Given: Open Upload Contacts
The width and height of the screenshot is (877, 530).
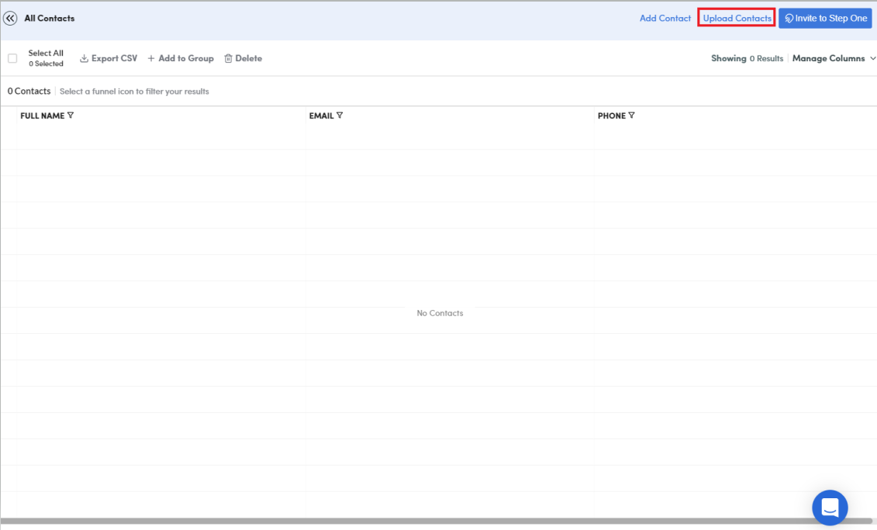Looking at the screenshot, I should (x=737, y=19).
